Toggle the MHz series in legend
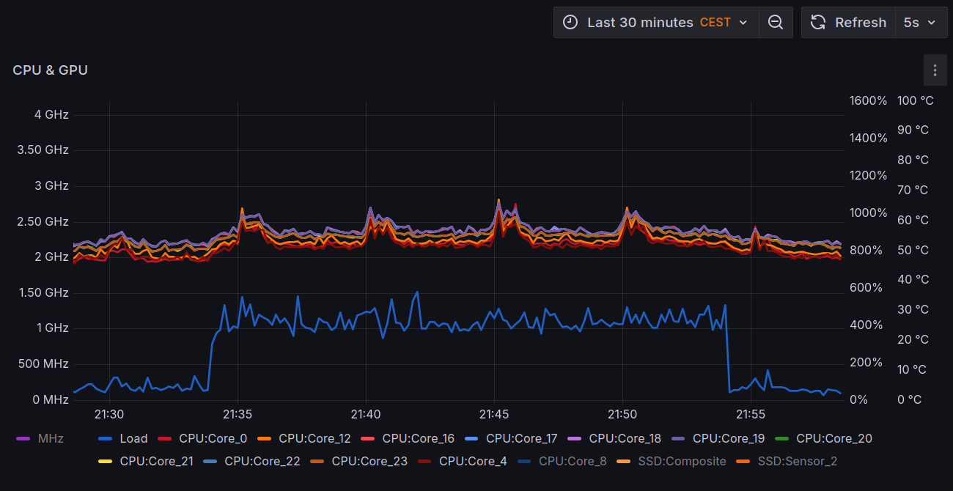 coord(50,439)
